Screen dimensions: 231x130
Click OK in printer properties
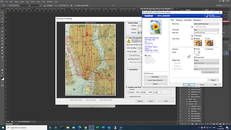189,84
